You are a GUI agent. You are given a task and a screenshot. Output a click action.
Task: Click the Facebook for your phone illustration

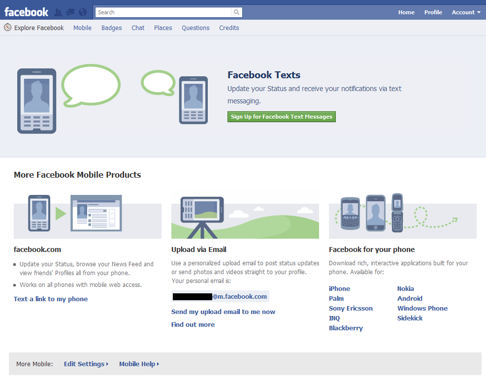pos(403,216)
